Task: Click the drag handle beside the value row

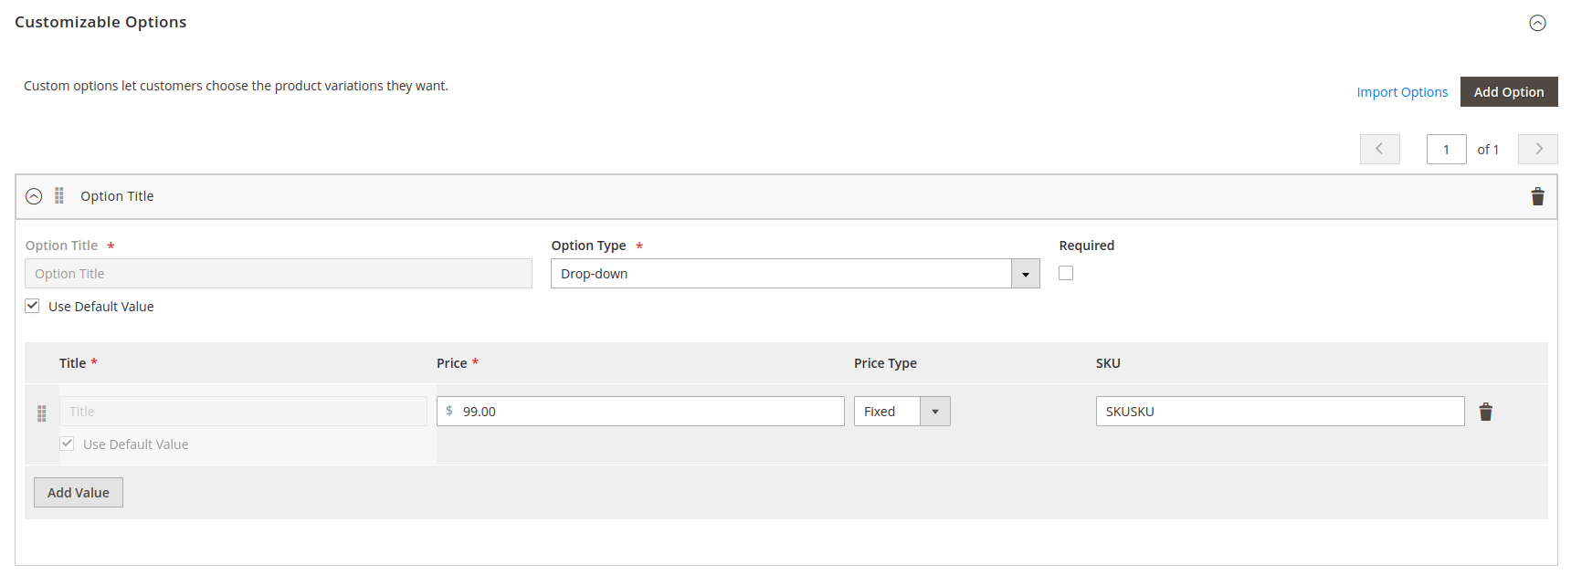Action: pos(41,413)
